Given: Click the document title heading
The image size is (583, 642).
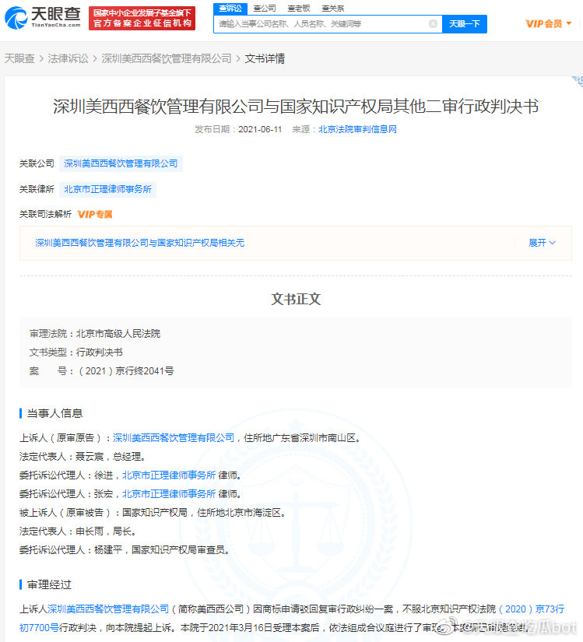Looking at the screenshot, I should [x=296, y=107].
